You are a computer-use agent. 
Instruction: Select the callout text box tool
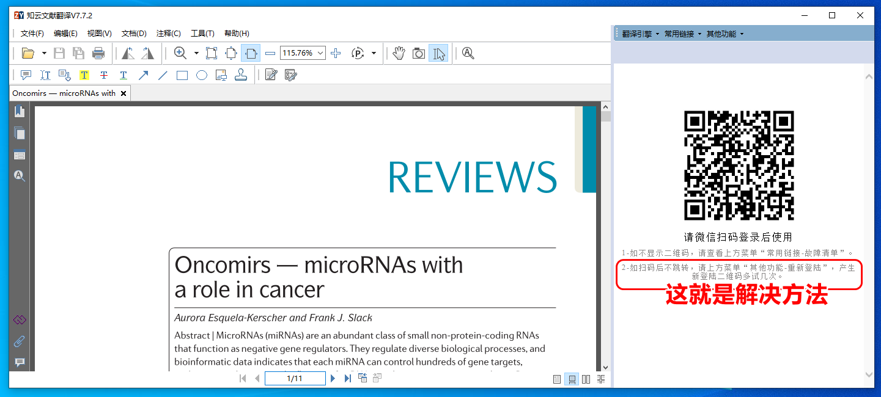pos(65,75)
